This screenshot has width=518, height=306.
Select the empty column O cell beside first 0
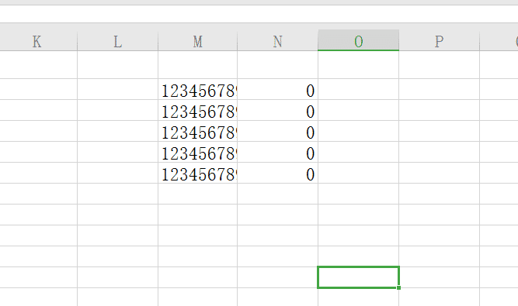(x=359, y=89)
